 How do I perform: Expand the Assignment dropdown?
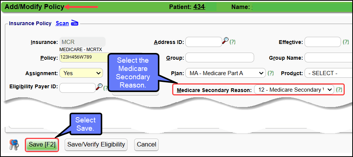coord(82,73)
